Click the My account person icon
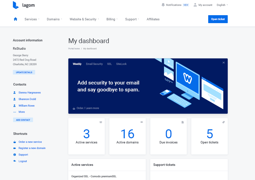Image resolution: width=255 pixels, height=180 pixels. point(195,5)
